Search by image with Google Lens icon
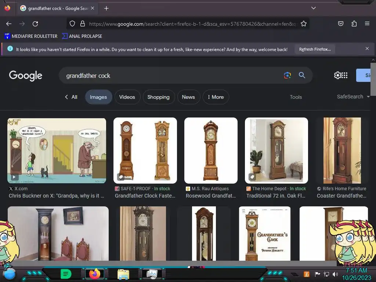This screenshot has width=376, height=282. tap(287, 75)
